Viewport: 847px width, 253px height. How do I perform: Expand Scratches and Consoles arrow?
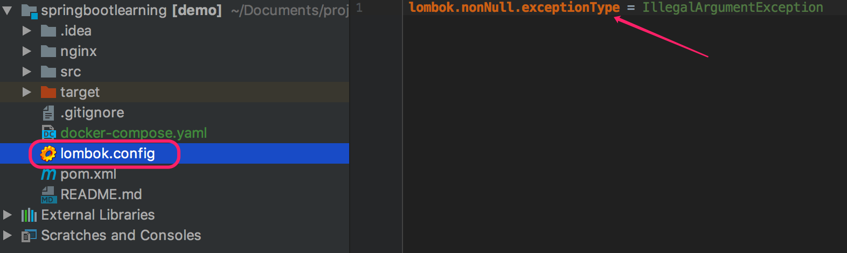tap(8, 235)
